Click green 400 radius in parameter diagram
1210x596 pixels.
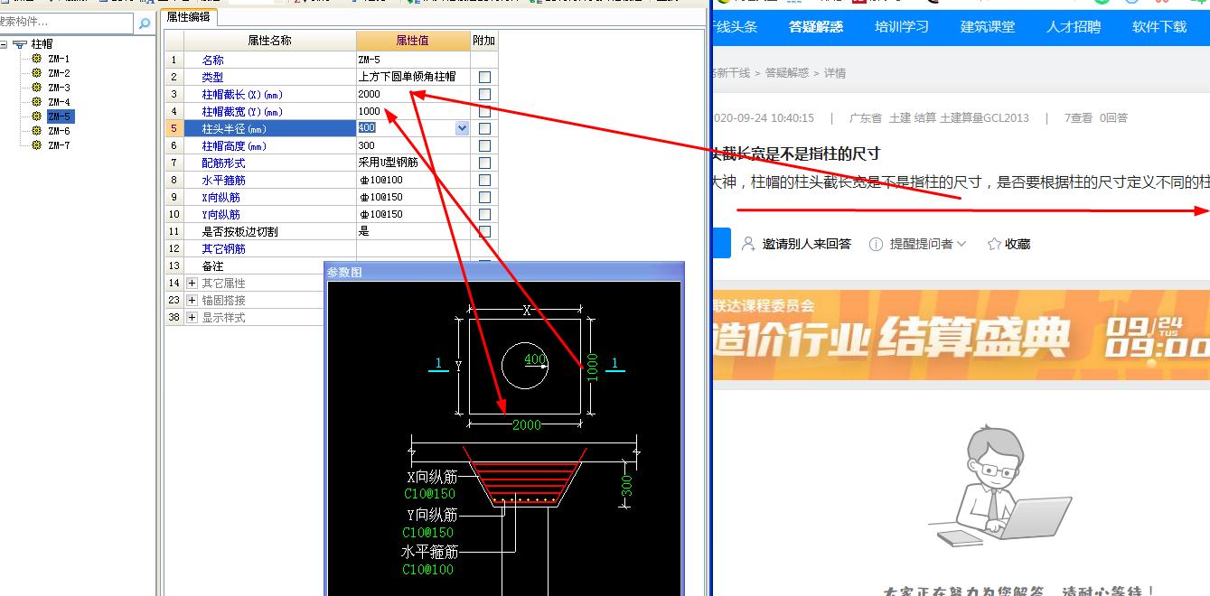coord(536,359)
